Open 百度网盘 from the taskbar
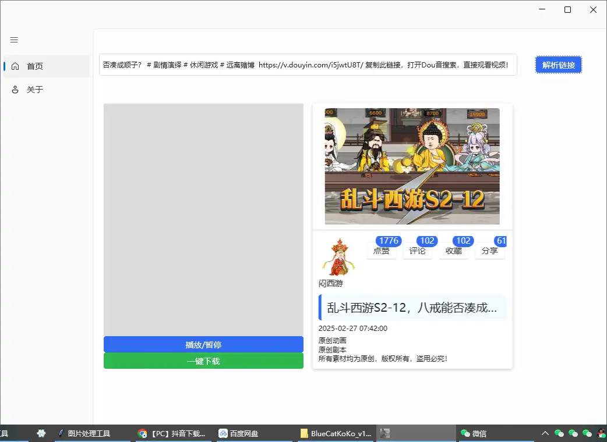607x442 pixels. (239, 433)
